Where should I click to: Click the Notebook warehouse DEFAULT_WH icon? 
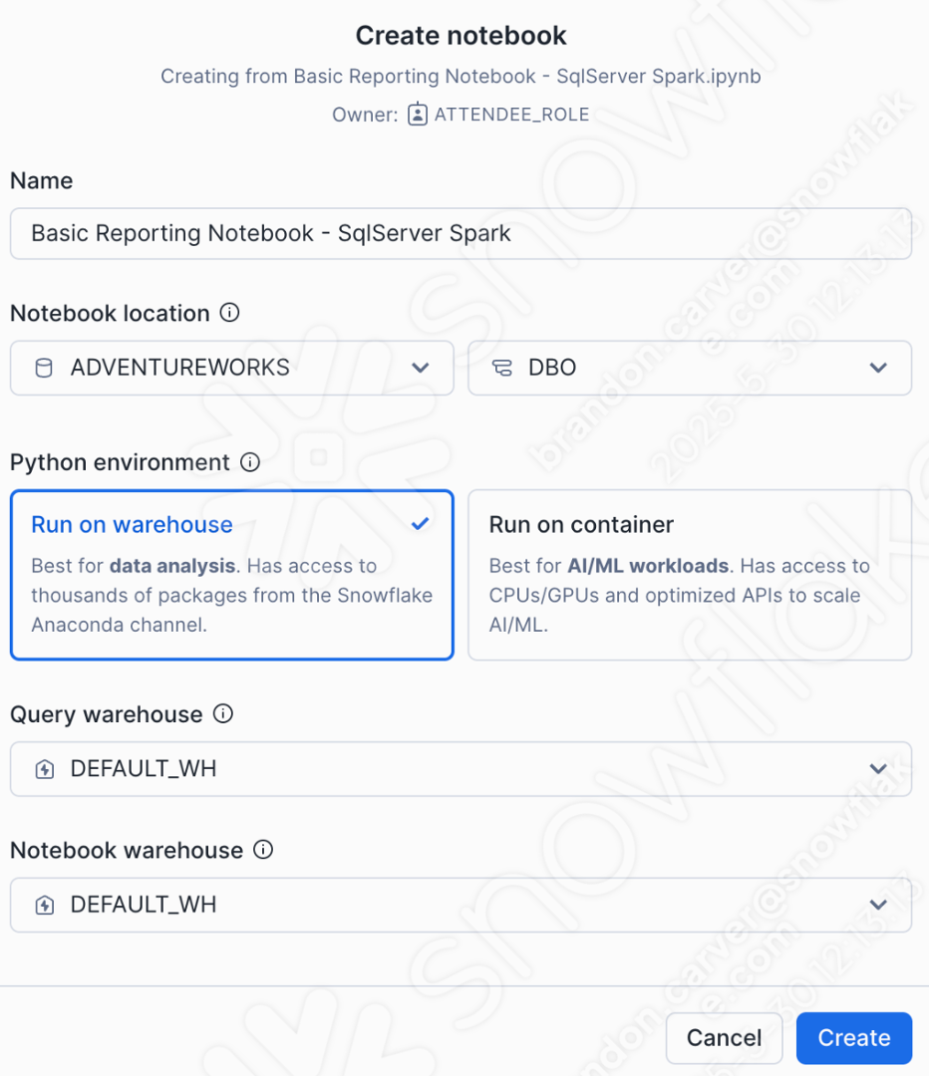[x=44, y=905]
